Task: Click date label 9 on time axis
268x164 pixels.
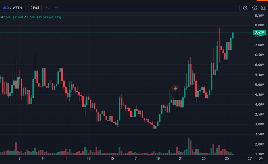Action: pyautogui.click(x=43, y=158)
